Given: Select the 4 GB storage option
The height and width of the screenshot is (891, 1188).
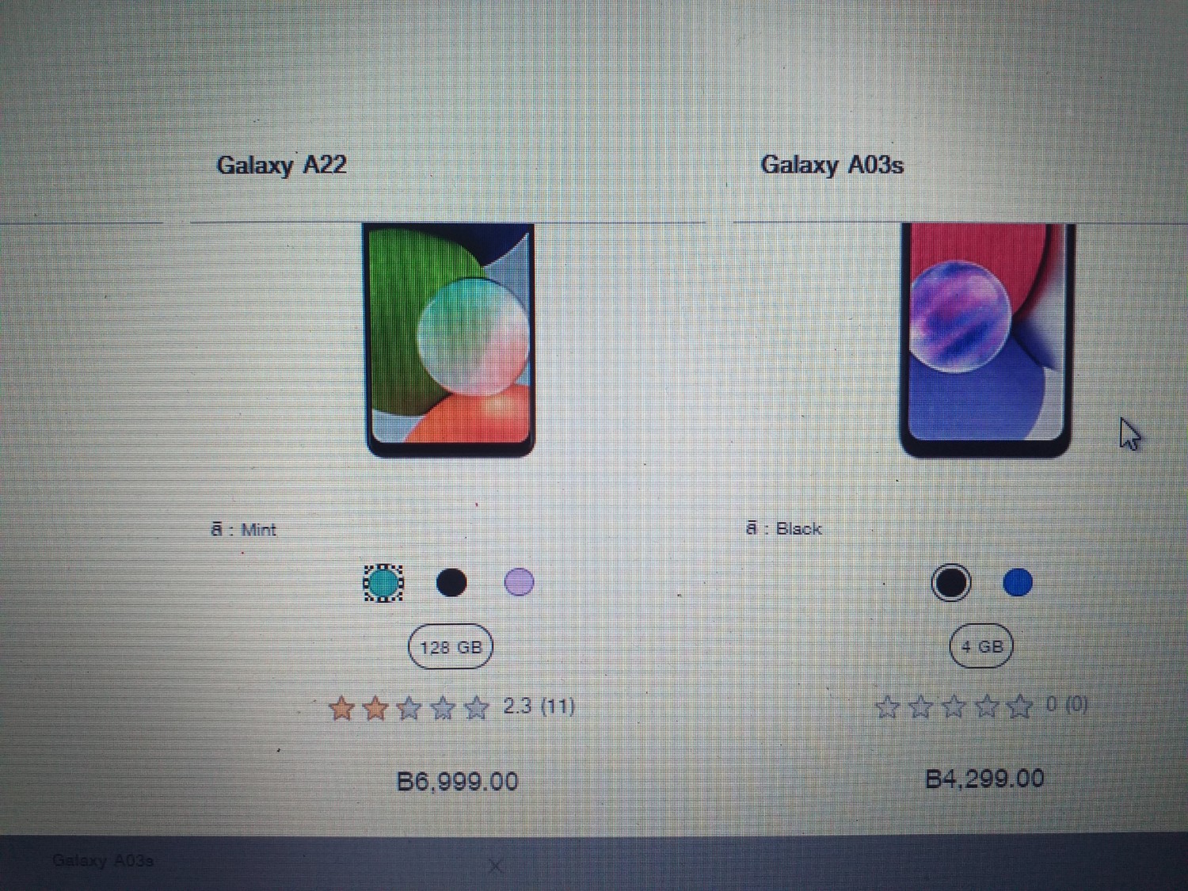Looking at the screenshot, I should tap(982, 646).
